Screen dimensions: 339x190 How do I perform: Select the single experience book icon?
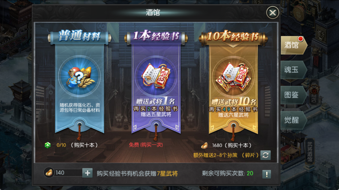point(156,76)
